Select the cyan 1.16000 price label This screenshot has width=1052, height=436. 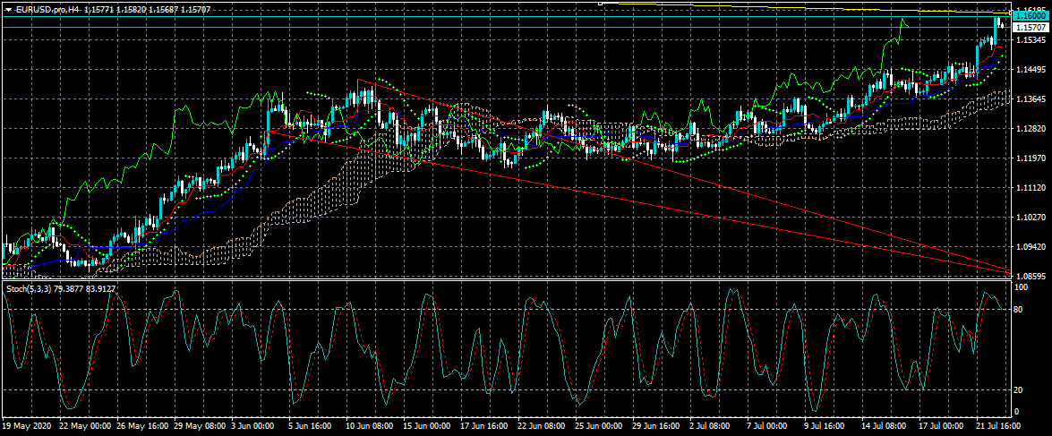[1031, 16]
